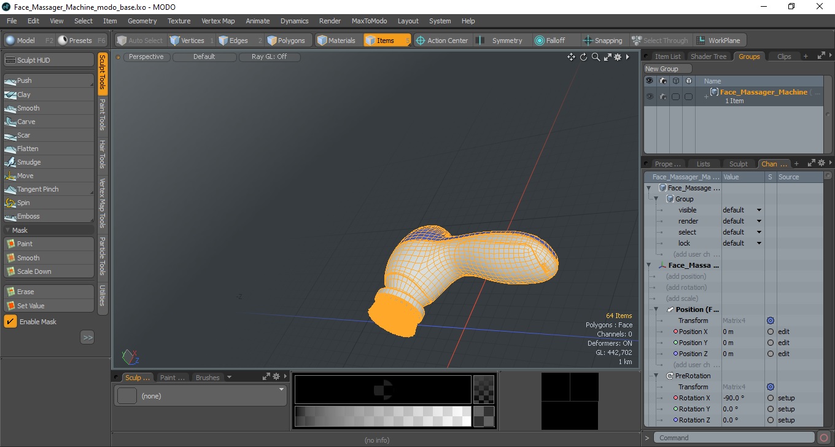Choose the mask Paint tool
The image size is (835, 447).
[49, 244]
